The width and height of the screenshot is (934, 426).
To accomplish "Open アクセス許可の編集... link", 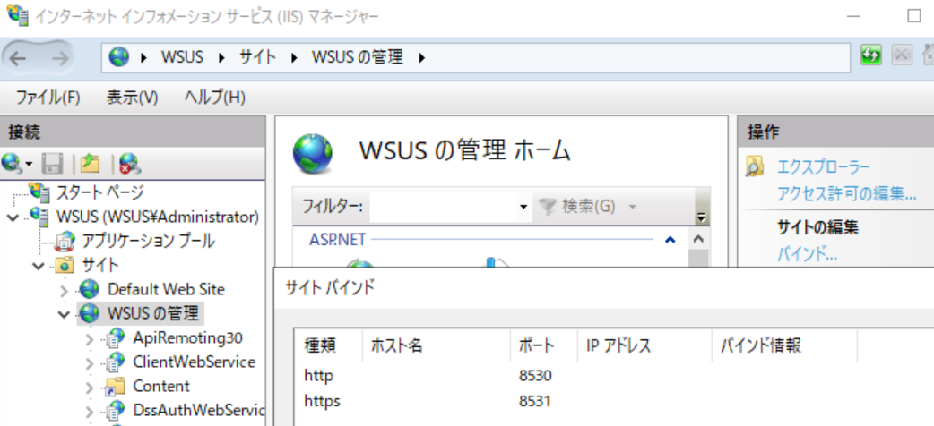I will (x=846, y=193).
